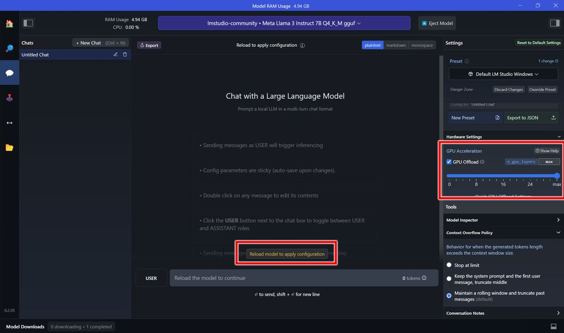Screen dimensions: 564x333
Task: Click info icon beside Reload to apply configuration
Action: point(302,45)
